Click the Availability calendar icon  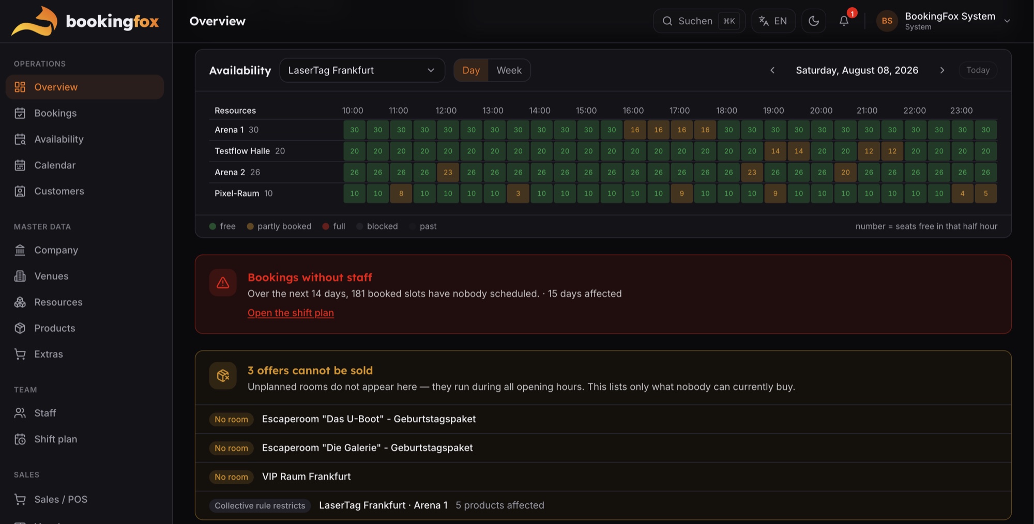[x=20, y=139]
